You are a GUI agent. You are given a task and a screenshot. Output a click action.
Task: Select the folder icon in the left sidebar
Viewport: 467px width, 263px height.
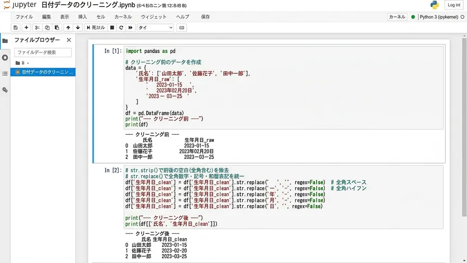(5, 41)
